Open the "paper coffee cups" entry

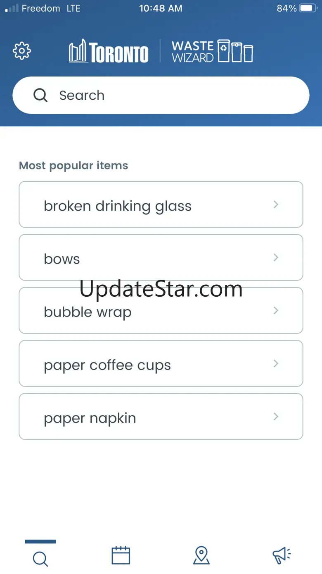[x=107, y=365]
